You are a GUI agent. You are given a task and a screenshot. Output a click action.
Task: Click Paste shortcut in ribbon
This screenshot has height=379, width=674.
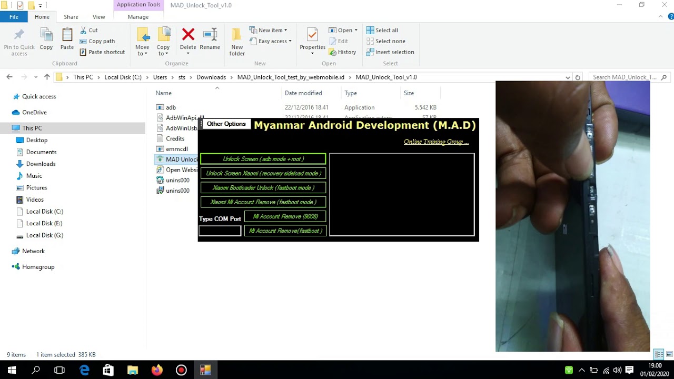102,52
